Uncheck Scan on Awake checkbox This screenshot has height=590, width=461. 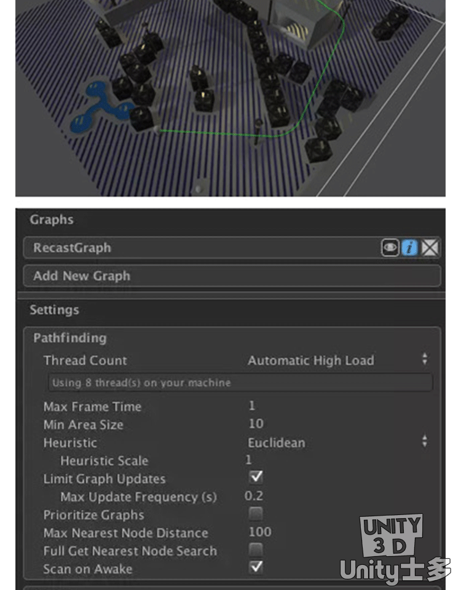(256, 567)
